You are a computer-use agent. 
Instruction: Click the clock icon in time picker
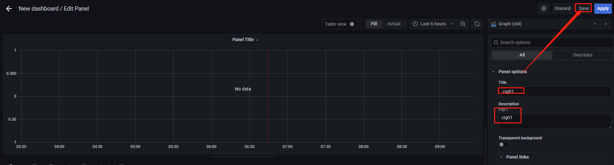415,24
